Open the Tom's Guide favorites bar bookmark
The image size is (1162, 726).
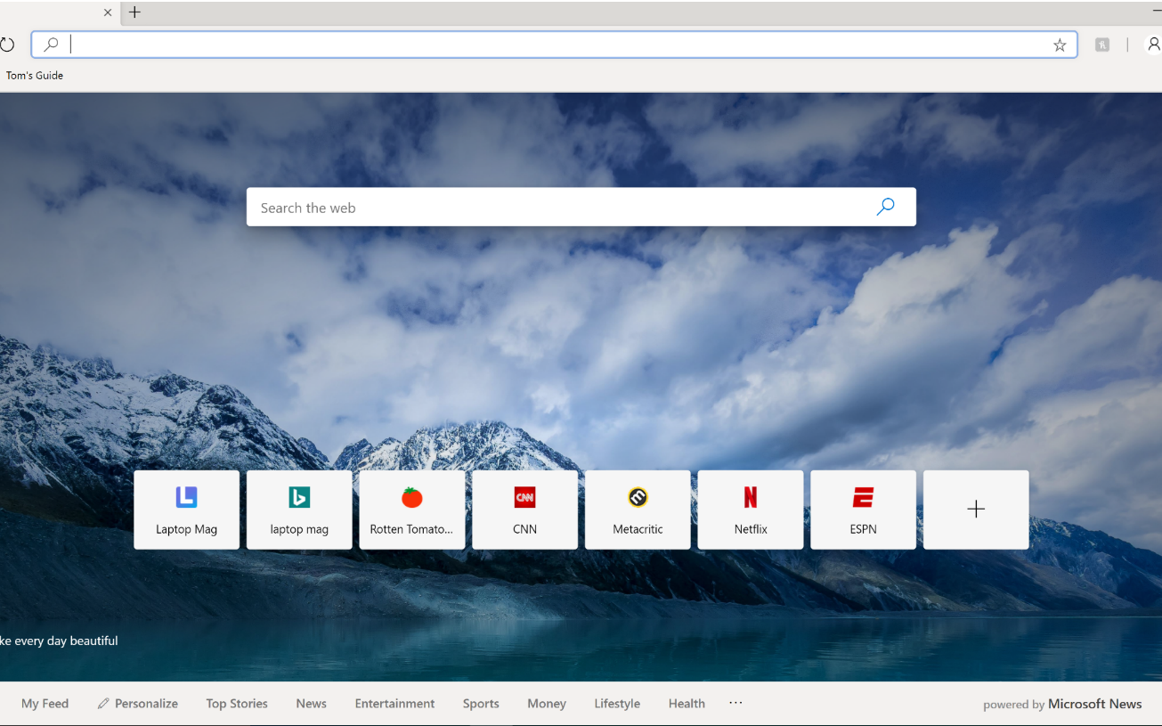[35, 76]
